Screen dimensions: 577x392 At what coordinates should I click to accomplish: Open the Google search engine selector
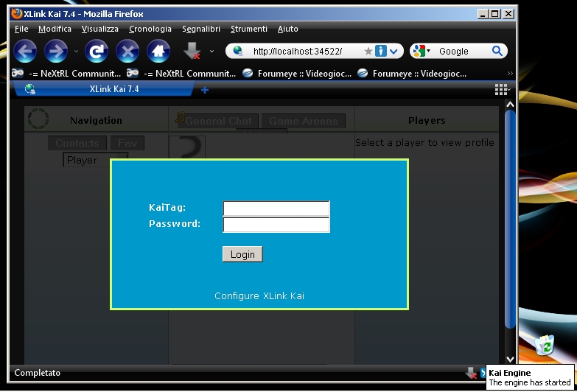[x=421, y=51]
